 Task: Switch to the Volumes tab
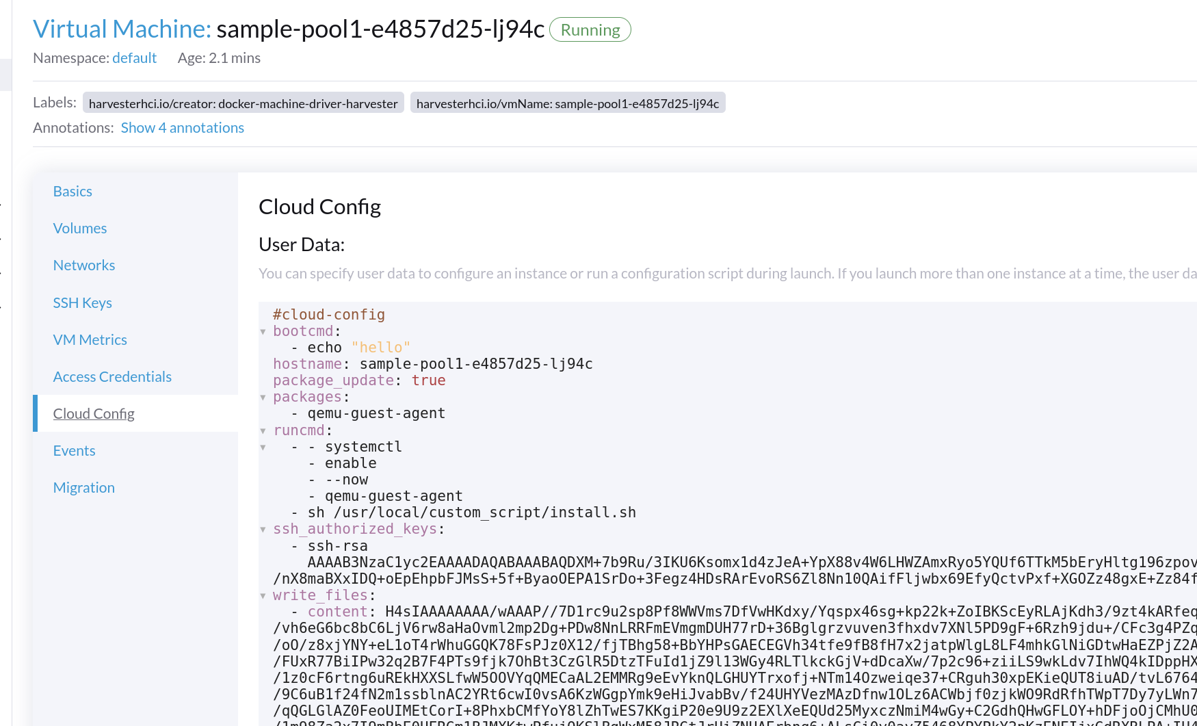80,228
